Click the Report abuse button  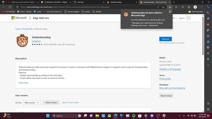[166, 96]
